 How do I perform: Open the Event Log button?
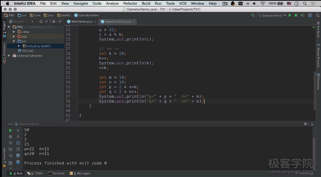[x=306, y=173]
